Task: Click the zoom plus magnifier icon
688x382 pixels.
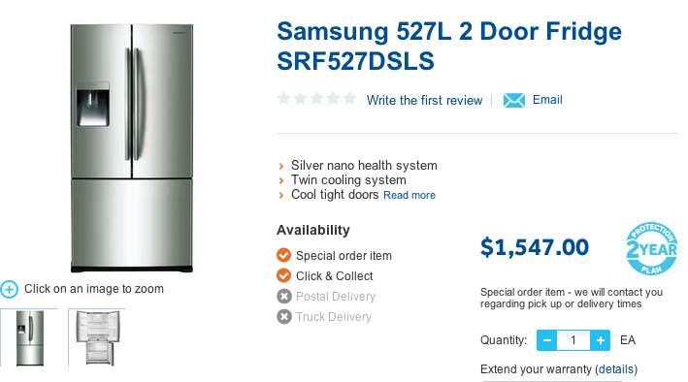Action: point(9,290)
